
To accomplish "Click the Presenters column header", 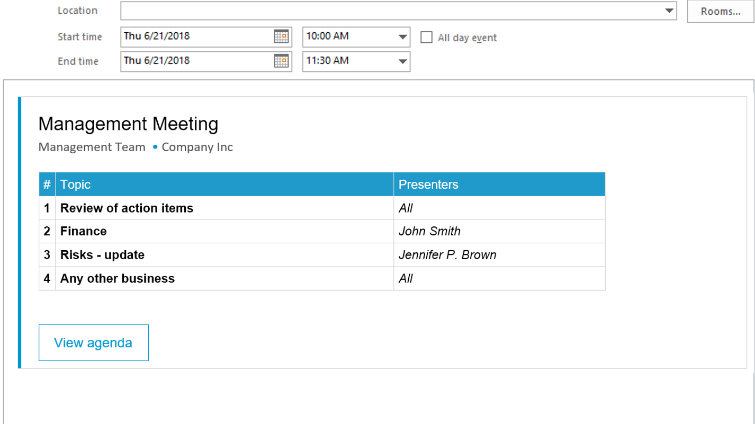I will point(499,184).
